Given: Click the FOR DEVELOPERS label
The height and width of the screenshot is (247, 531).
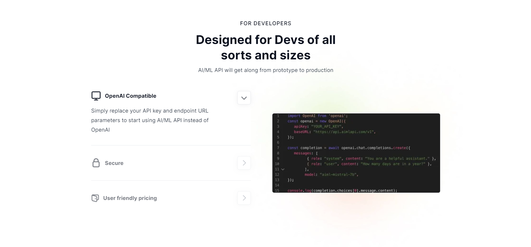Looking at the screenshot, I should [x=266, y=23].
